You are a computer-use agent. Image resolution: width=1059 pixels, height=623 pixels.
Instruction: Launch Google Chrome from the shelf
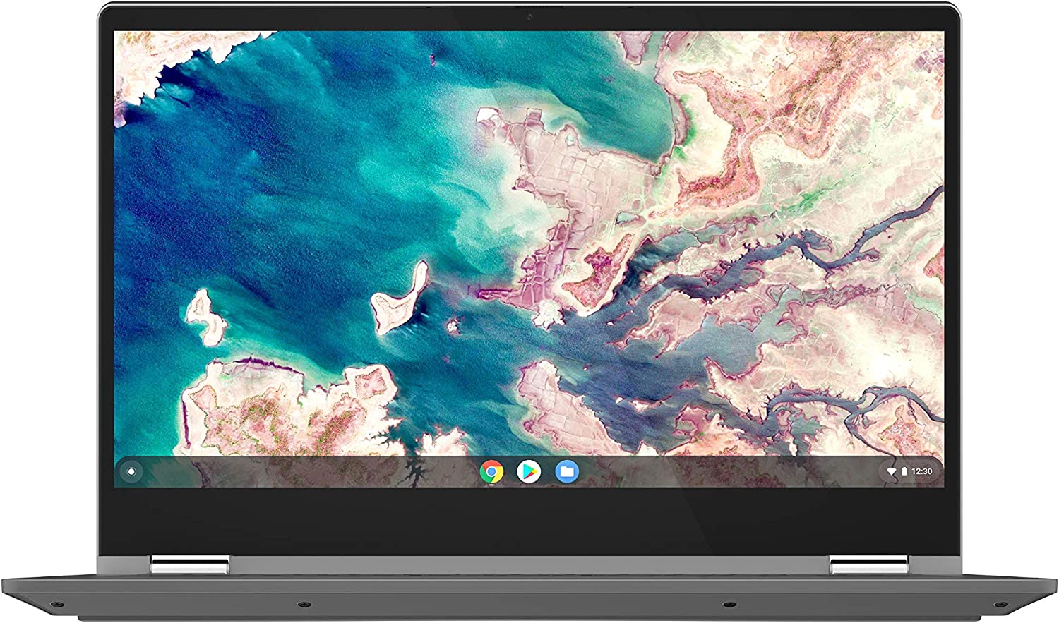(491, 471)
